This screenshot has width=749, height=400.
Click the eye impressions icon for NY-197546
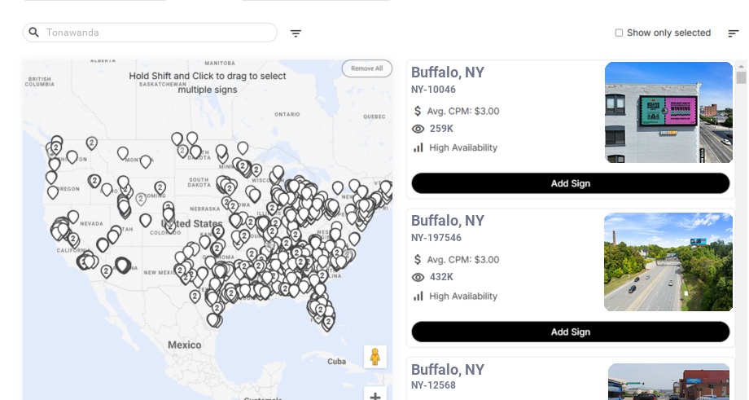(x=418, y=277)
